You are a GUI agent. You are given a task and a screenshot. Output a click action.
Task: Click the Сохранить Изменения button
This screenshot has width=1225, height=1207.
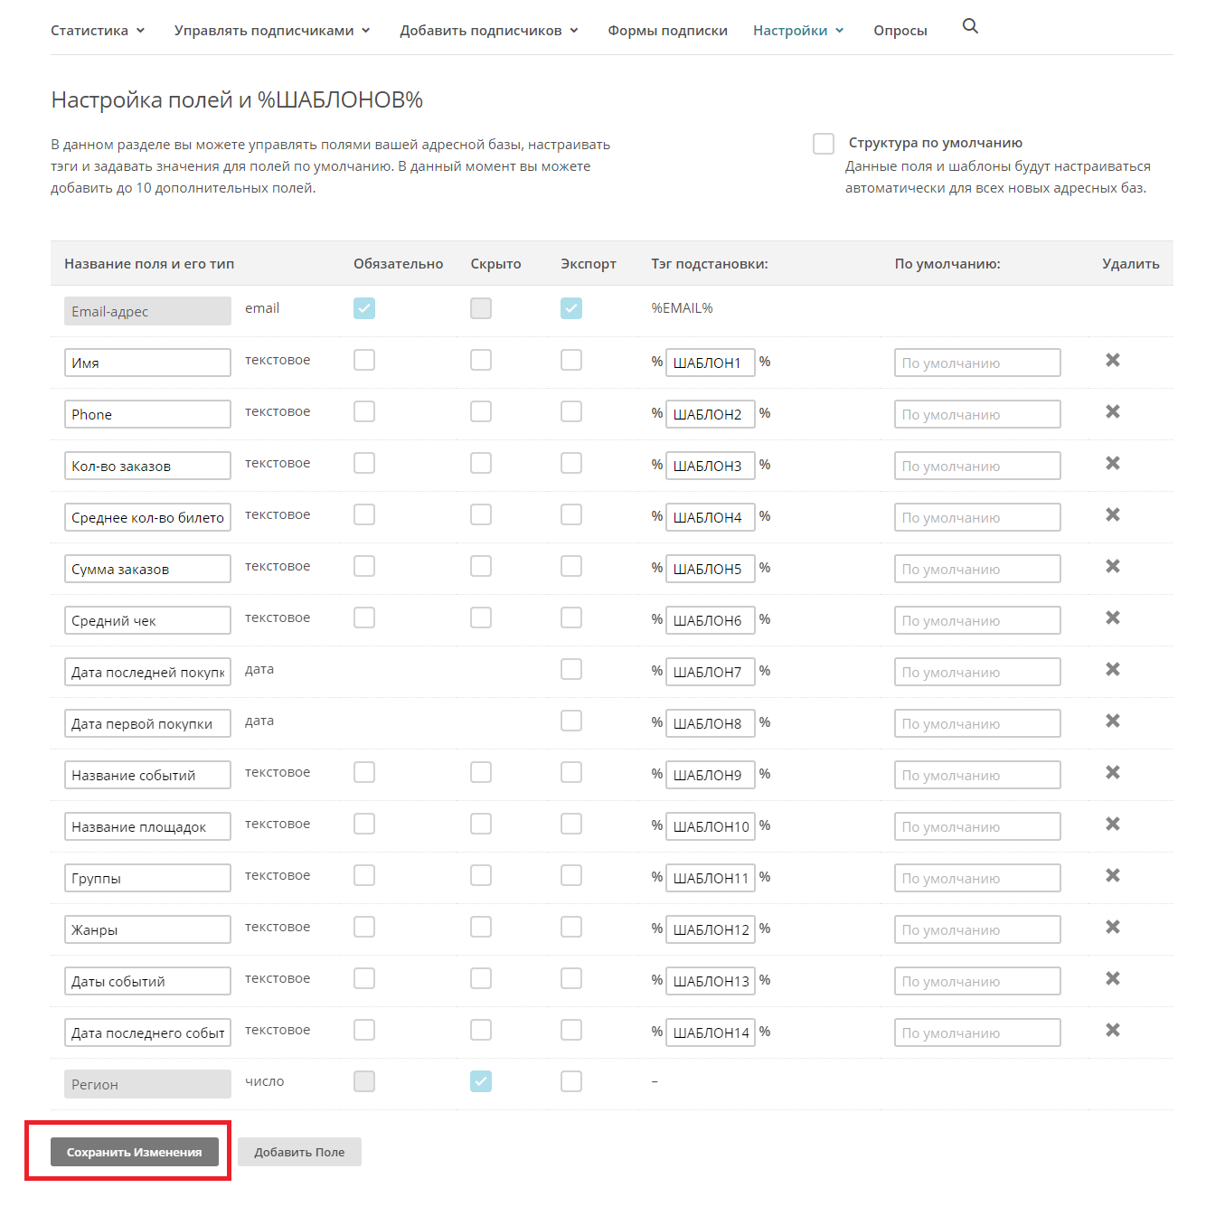coord(135,1152)
